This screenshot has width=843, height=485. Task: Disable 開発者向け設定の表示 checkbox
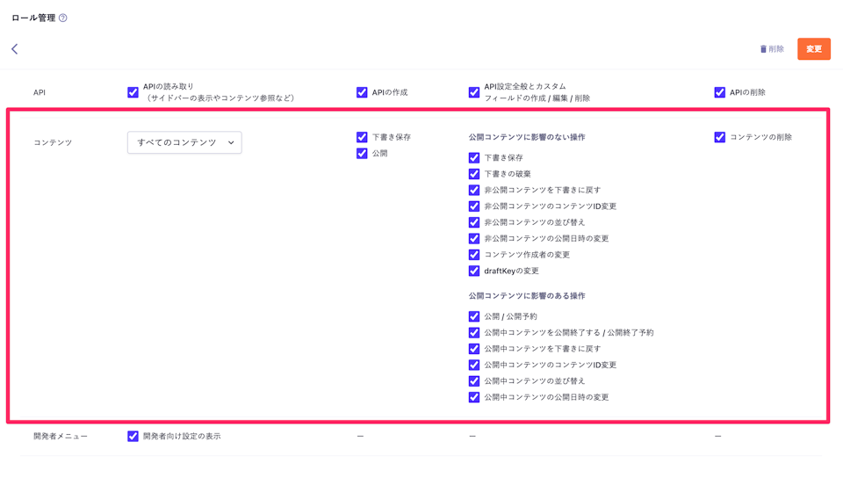pyautogui.click(x=133, y=436)
